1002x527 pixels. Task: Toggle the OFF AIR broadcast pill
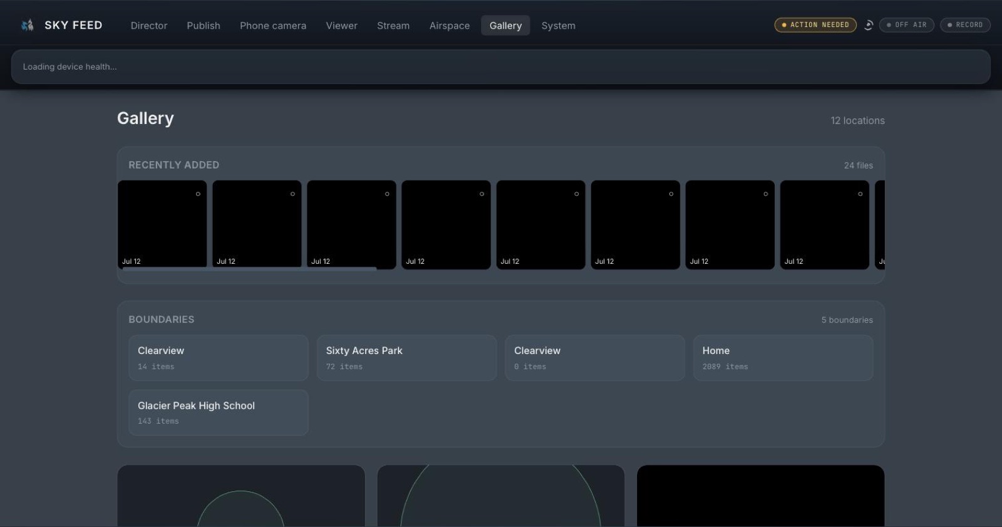(x=907, y=25)
